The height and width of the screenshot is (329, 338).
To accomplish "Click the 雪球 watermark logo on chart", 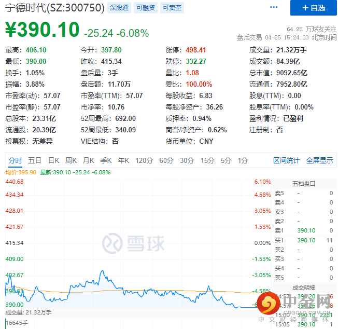I will [x=133, y=243].
